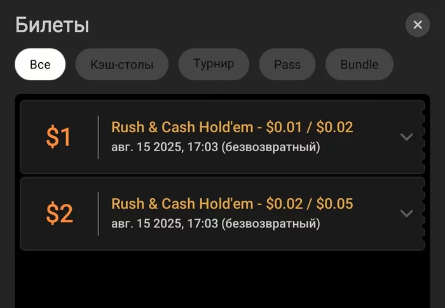Click the perforated right edge of $1 ticket
Viewport: 445px width, 308px height.
[x=423, y=137]
